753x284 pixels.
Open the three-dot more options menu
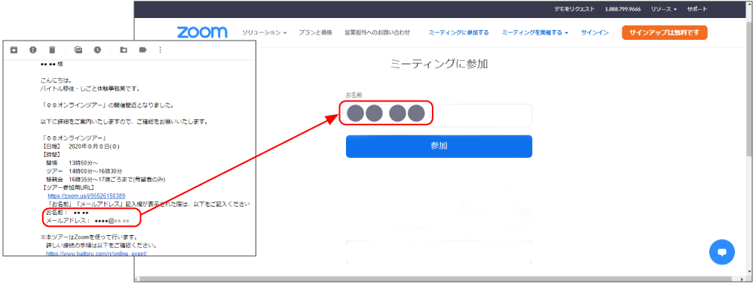click(x=161, y=50)
